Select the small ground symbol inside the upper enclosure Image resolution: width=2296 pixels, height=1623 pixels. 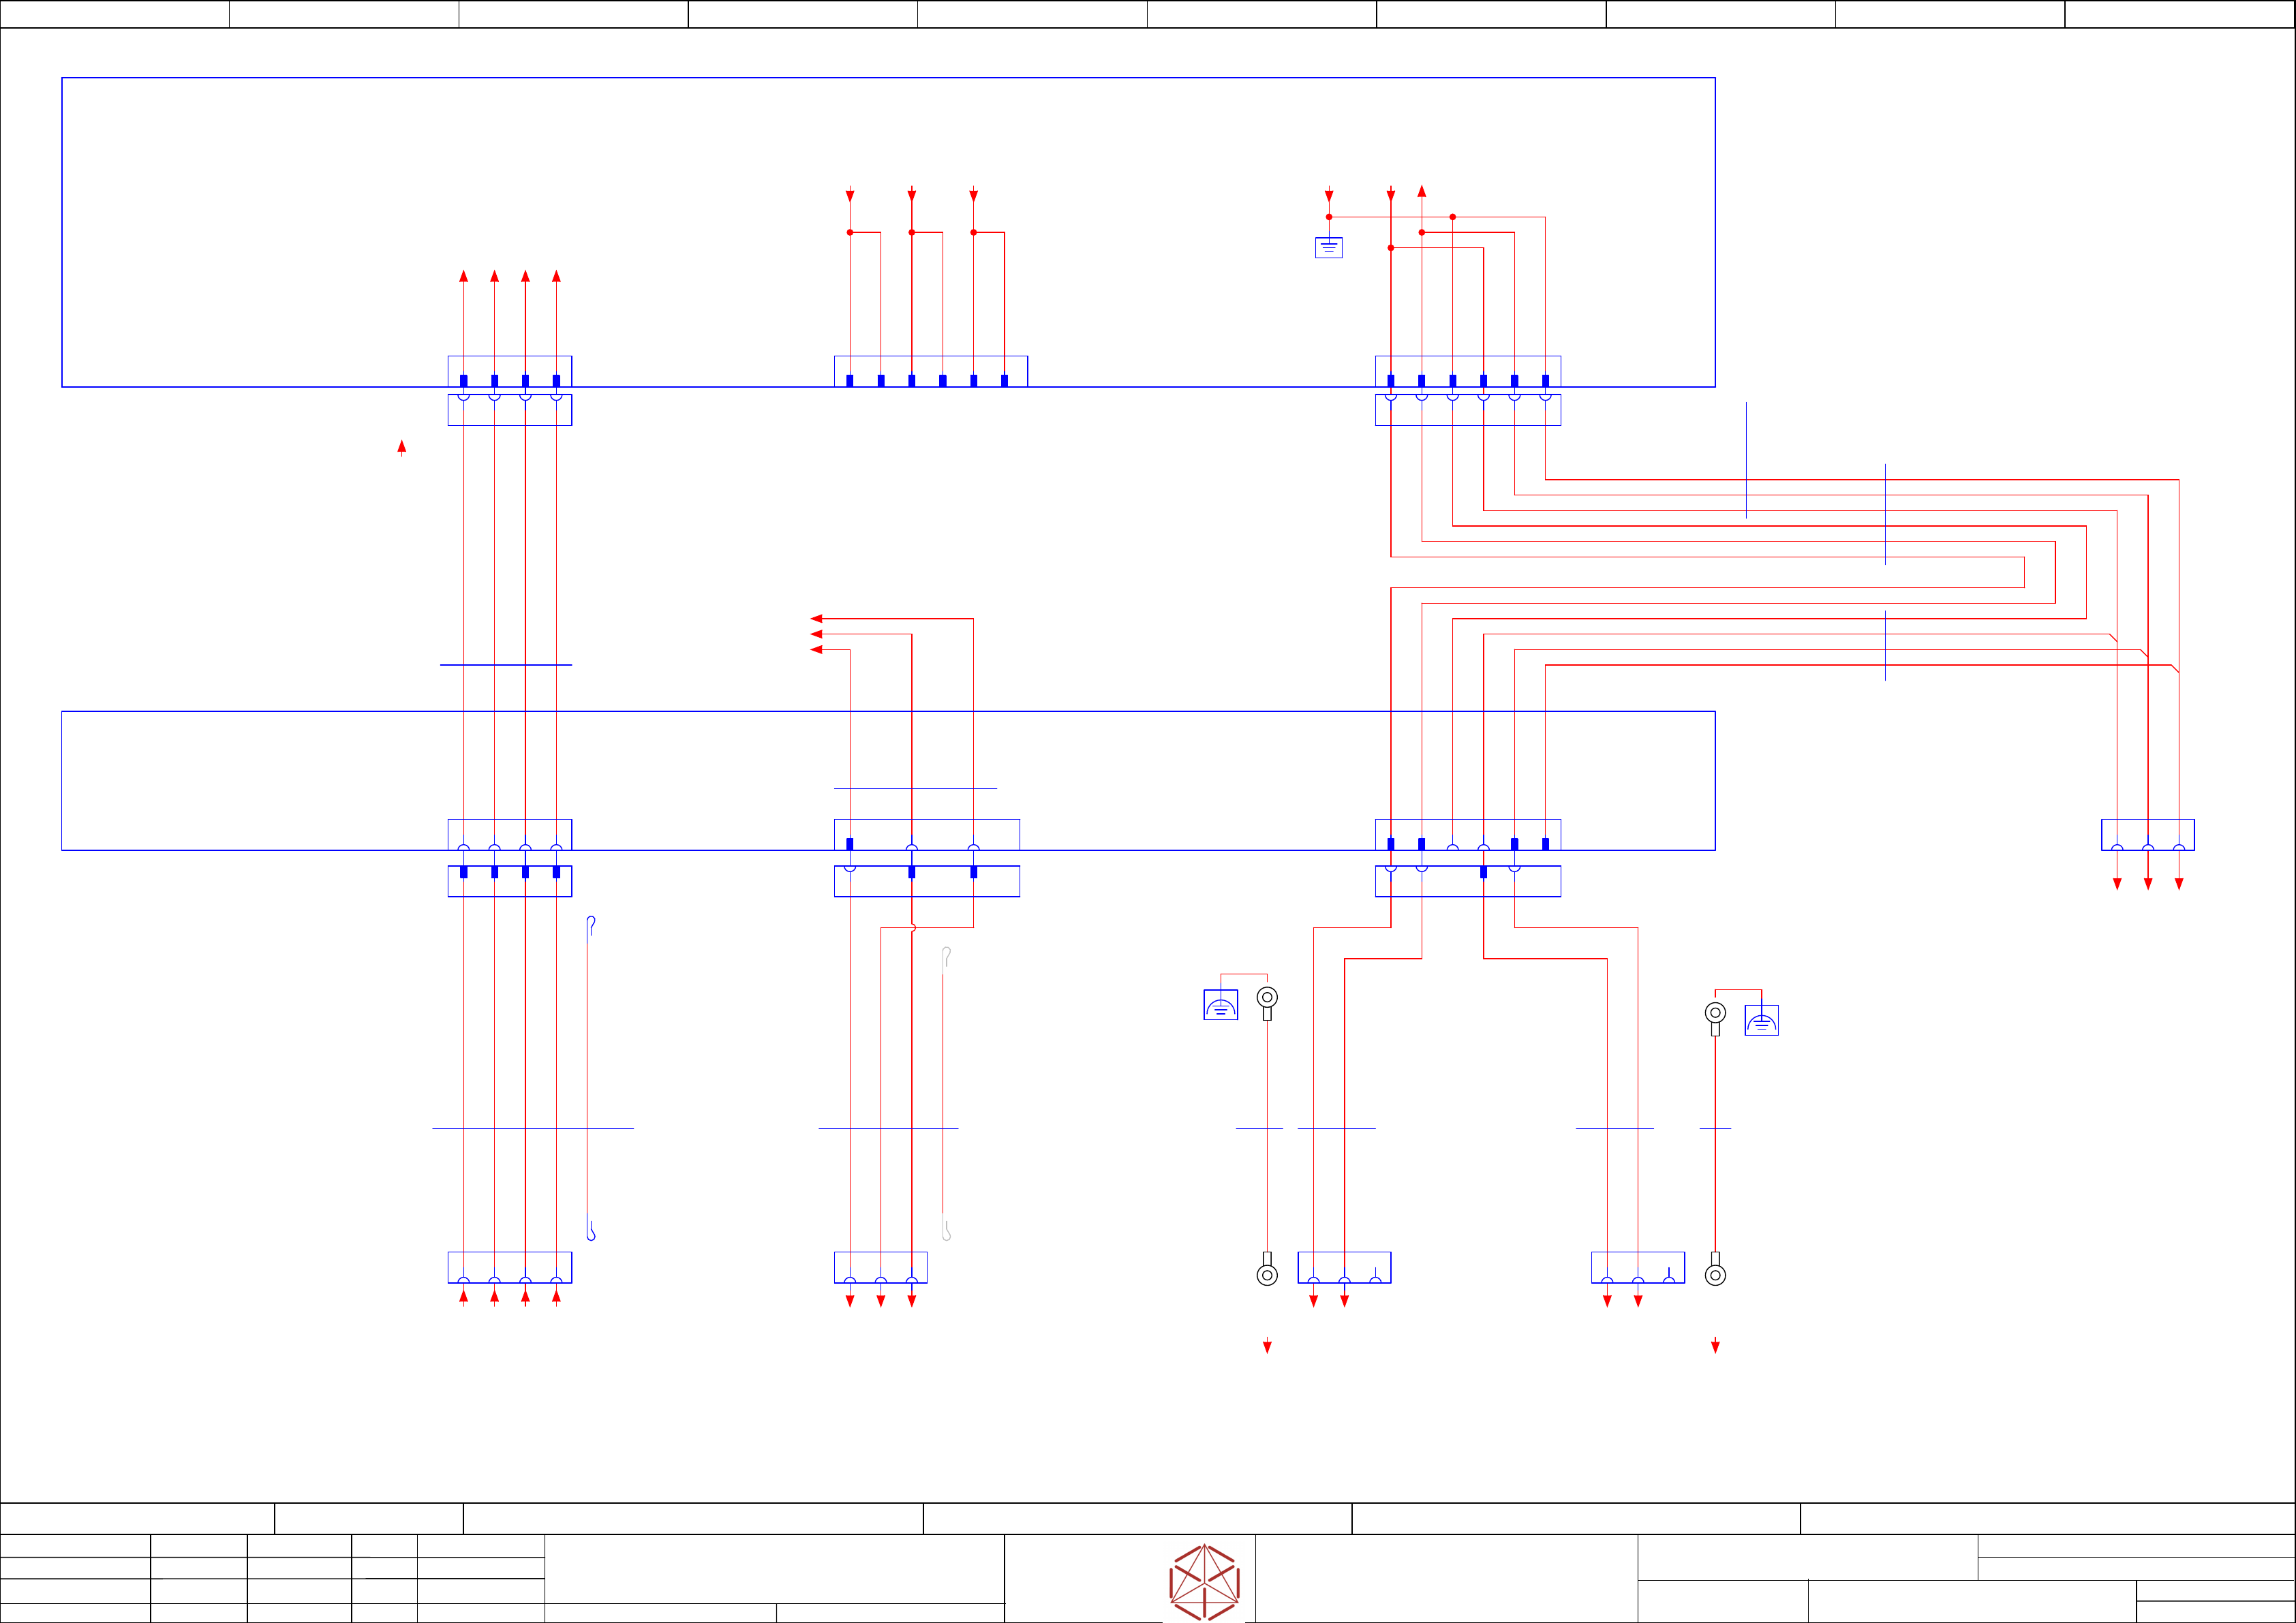(1328, 247)
